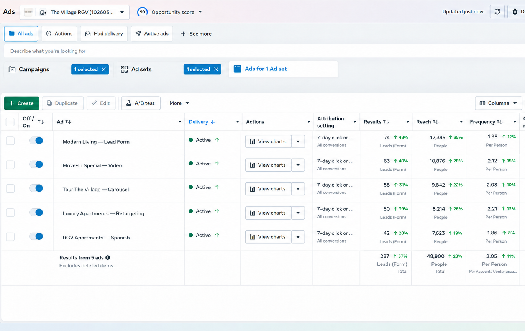Expand Actions dropdown arrow for Luxury Apartments row
Screen dimensions: 525x331
298,213
